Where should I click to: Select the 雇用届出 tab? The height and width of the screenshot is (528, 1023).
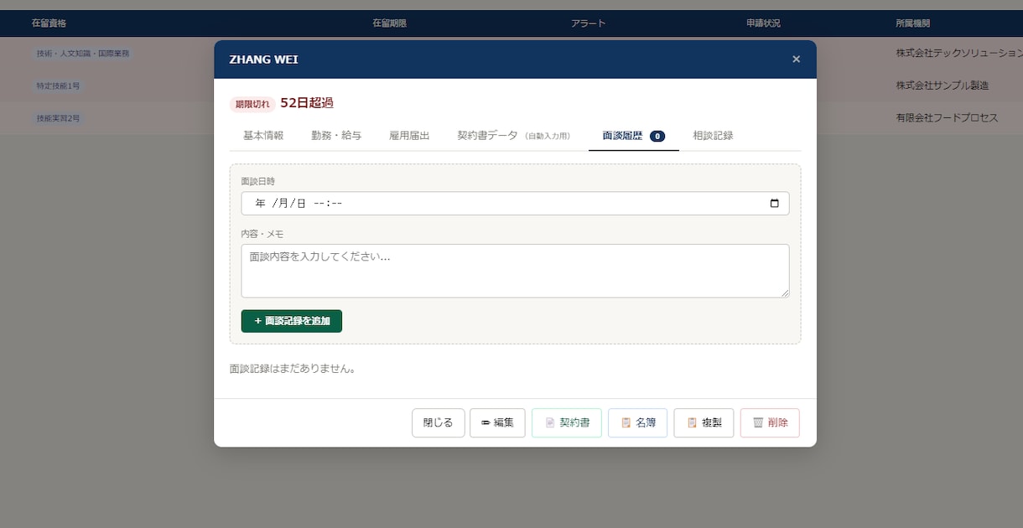409,136
